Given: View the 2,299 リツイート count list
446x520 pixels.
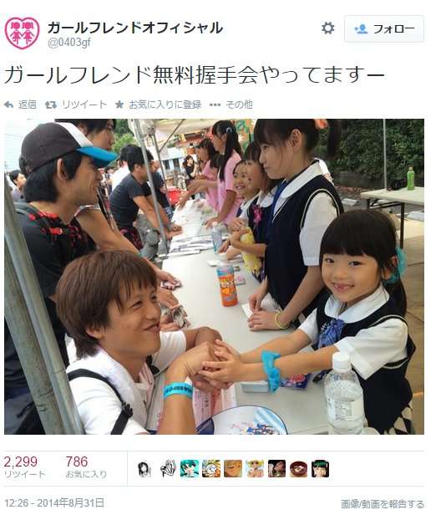Looking at the screenshot, I should (x=24, y=466).
